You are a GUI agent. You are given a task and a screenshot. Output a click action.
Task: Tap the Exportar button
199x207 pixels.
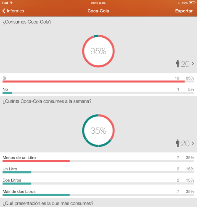click(x=184, y=11)
